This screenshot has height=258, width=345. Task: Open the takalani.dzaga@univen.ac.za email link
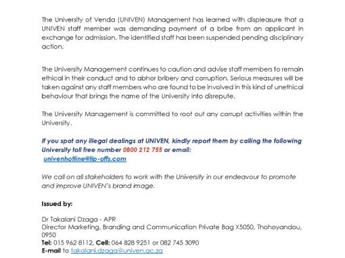click(x=117, y=251)
